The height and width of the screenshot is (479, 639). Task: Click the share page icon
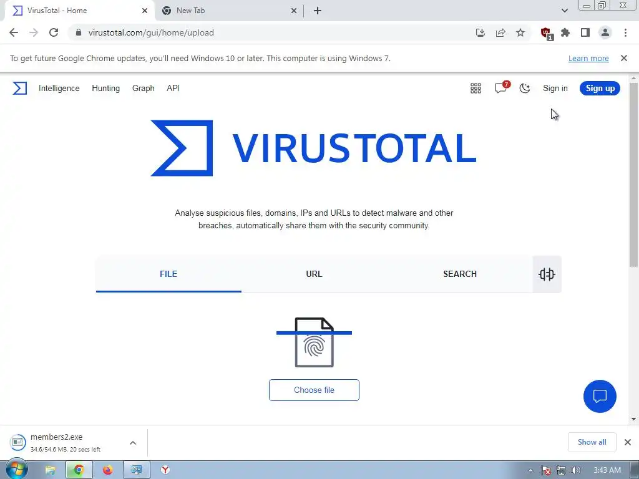pyautogui.click(x=500, y=32)
